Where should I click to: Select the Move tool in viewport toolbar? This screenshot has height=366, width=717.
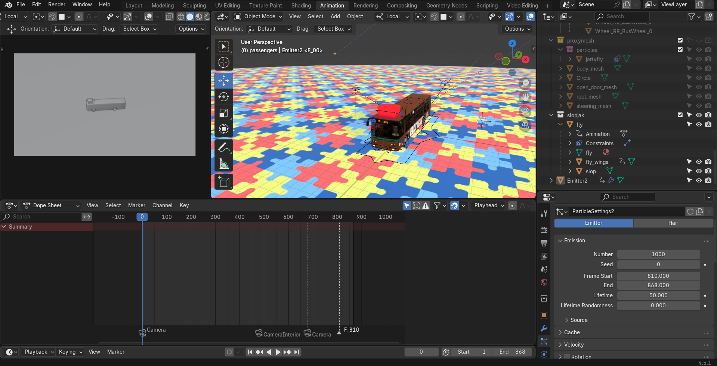click(x=223, y=81)
